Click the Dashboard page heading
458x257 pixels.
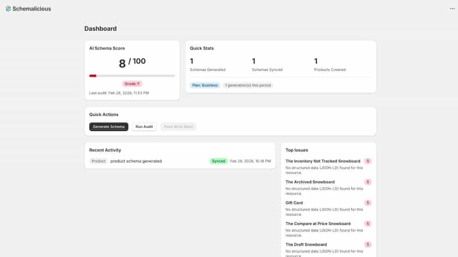click(x=101, y=29)
